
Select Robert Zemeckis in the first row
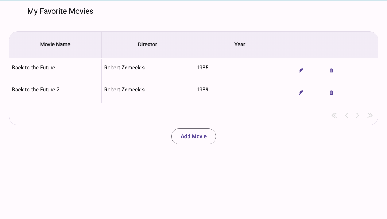point(124,68)
